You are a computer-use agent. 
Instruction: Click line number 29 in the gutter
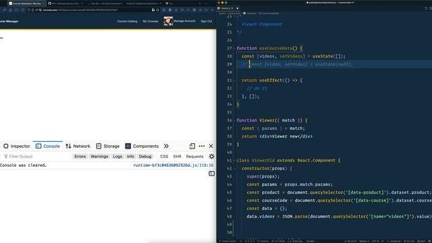click(230, 64)
